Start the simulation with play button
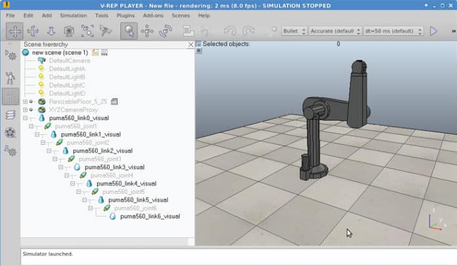The height and width of the screenshot is (266, 457). 433,31
